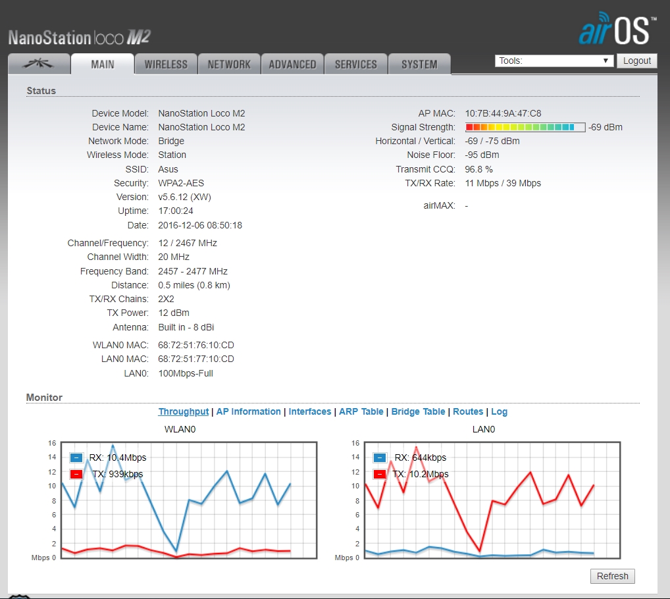Click the WLAN0 TX red legend box

point(76,474)
